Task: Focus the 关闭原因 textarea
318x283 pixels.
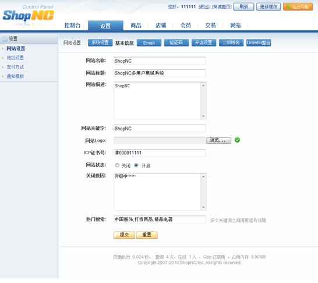Action: click(160, 192)
